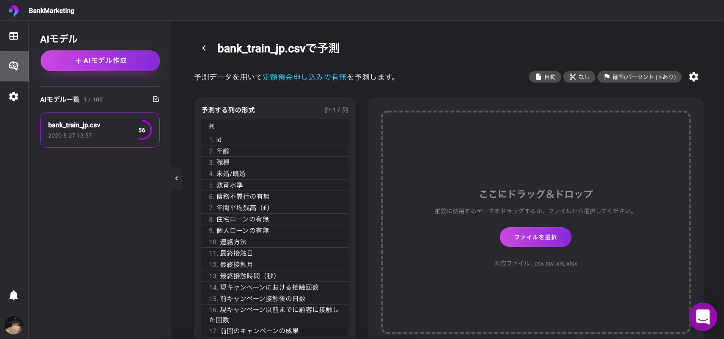The image size is (724, 339).
Task: Select column row 6. 債務不履行の有無
Action: [x=275, y=197]
